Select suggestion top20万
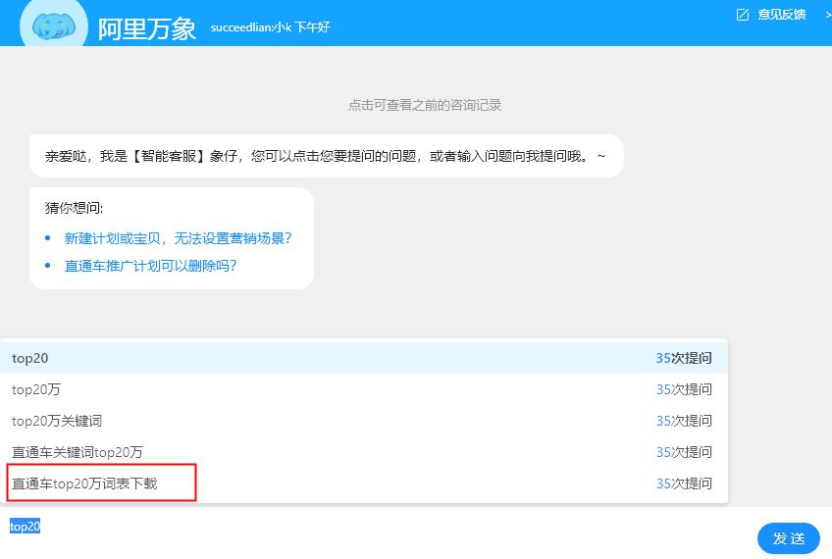This screenshot has width=832, height=559. 363,389
